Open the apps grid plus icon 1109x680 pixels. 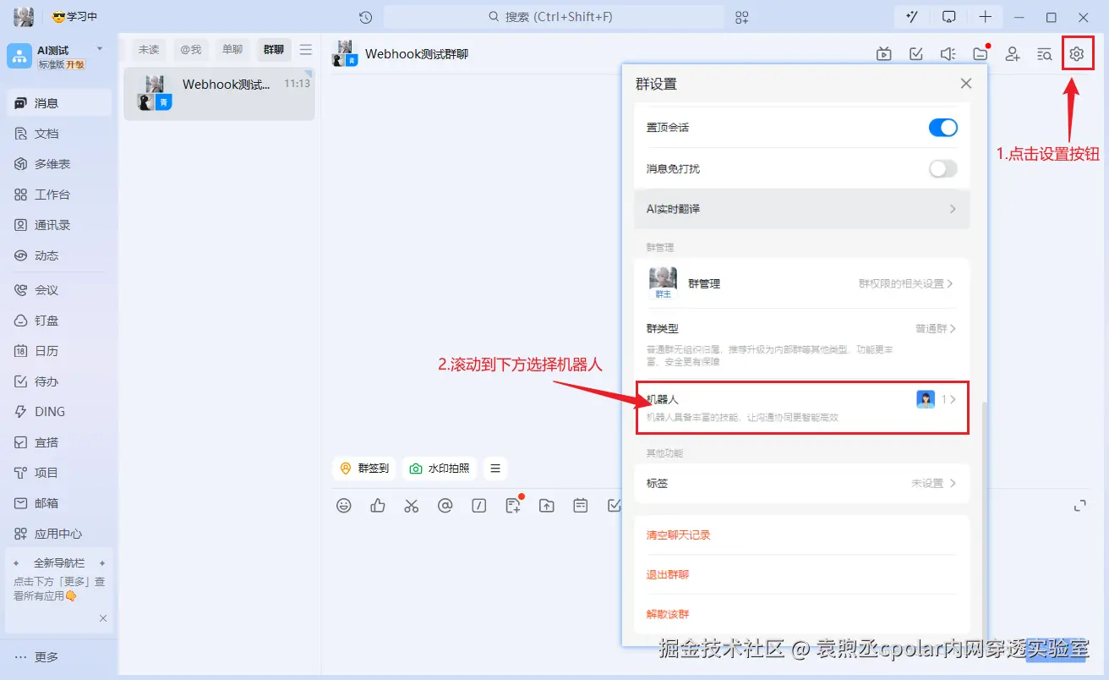[742, 17]
